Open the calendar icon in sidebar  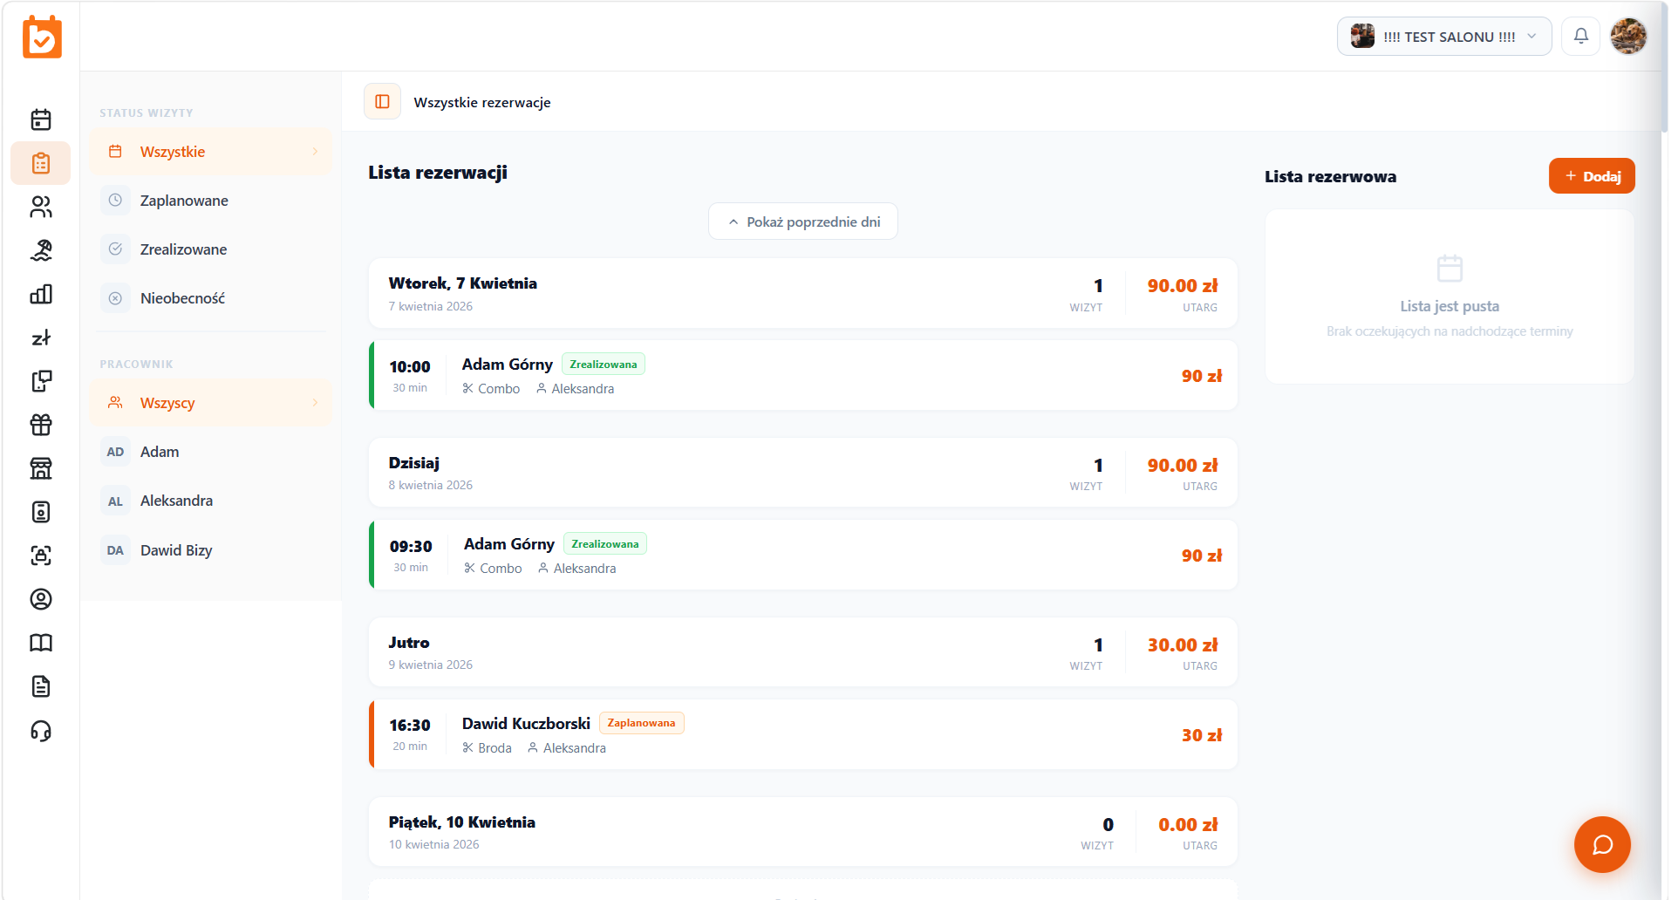click(x=41, y=119)
